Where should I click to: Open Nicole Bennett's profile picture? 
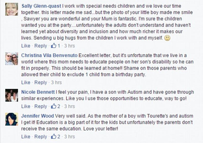(12, 96)
